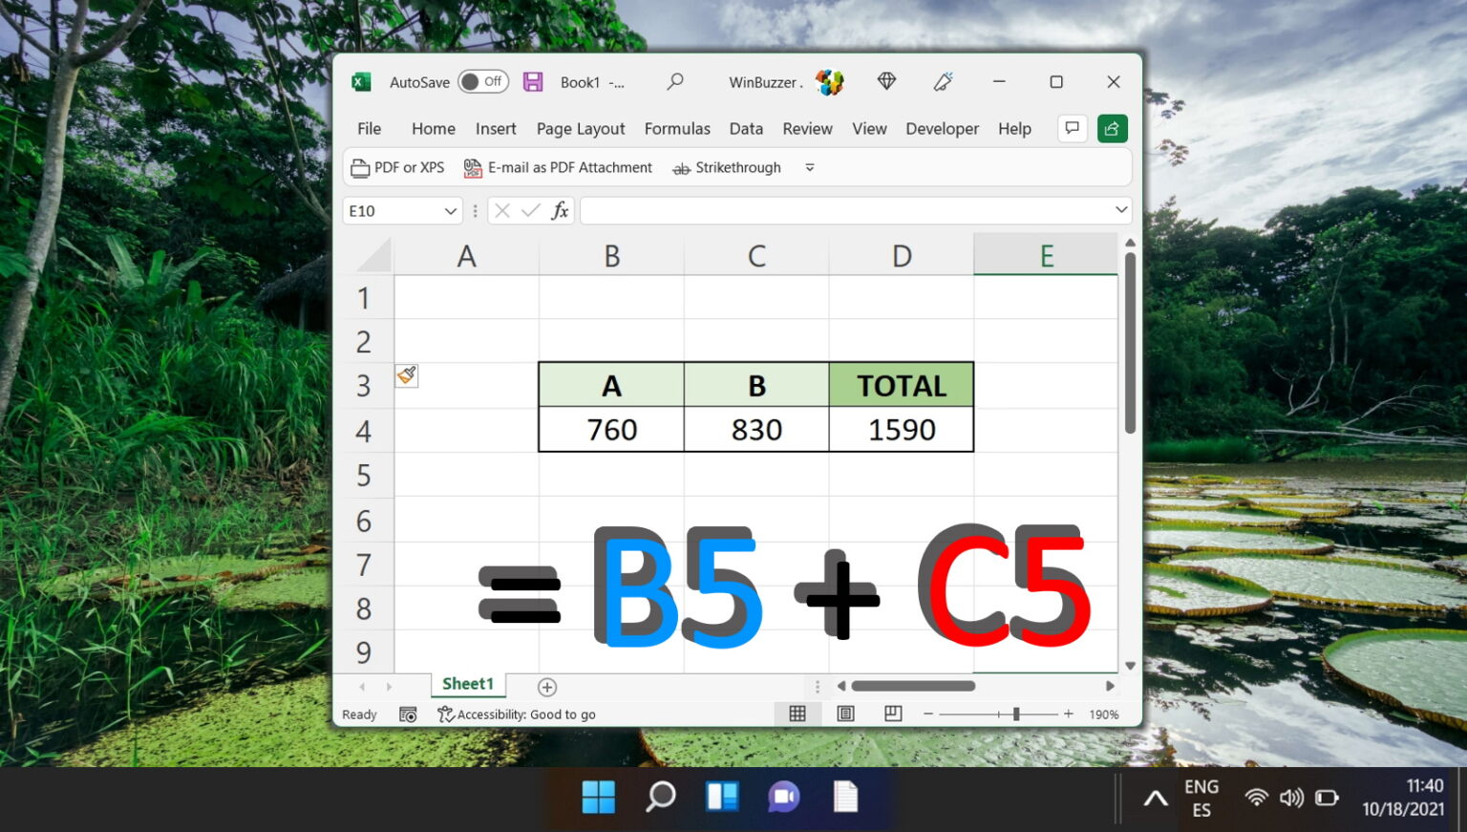Select the PDF or XPS export icon
Image resolution: width=1467 pixels, height=832 pixels.
point(360,167)
